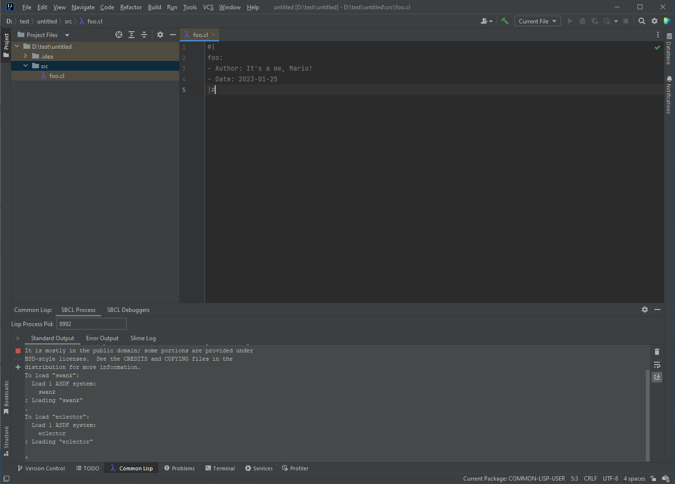Click the CRLF line separator in status bar
This screenshot has width=675, height=484.
tap(590, 479)
